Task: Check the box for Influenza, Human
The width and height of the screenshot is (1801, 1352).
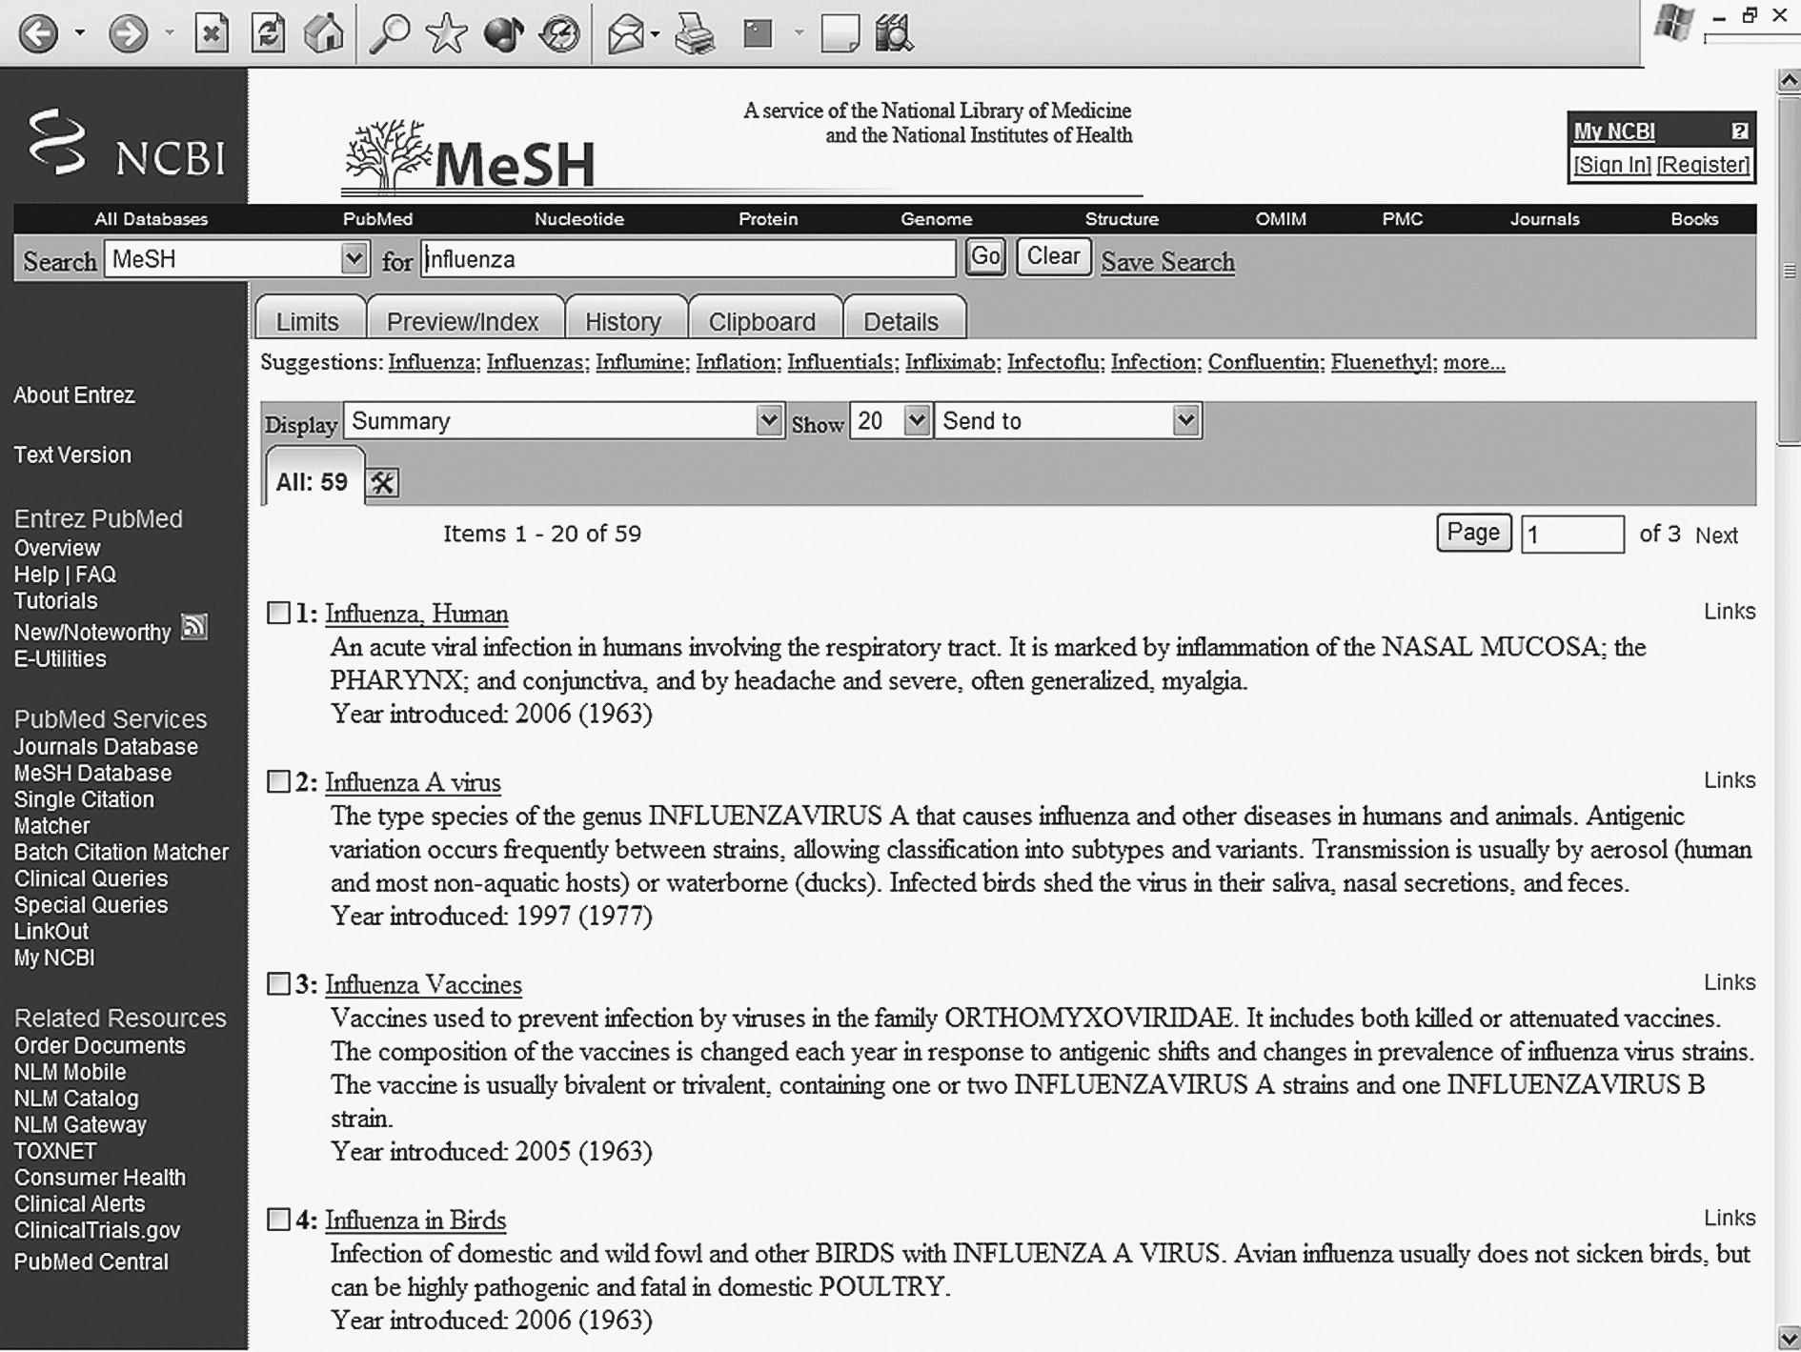Action: (x=278, y=613)
